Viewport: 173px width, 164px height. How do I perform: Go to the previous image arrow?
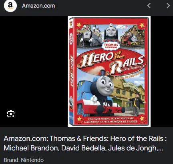[149, 6]
